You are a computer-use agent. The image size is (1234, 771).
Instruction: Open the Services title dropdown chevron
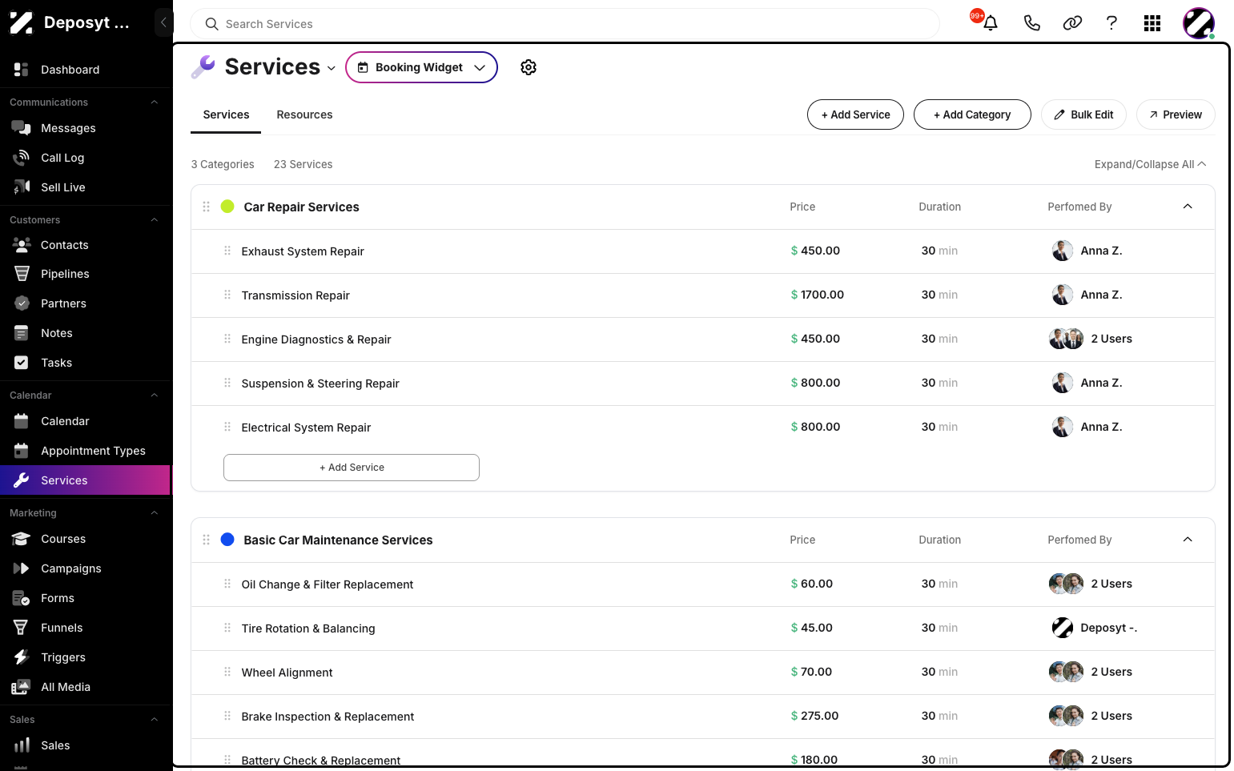[x=332, y=68]
